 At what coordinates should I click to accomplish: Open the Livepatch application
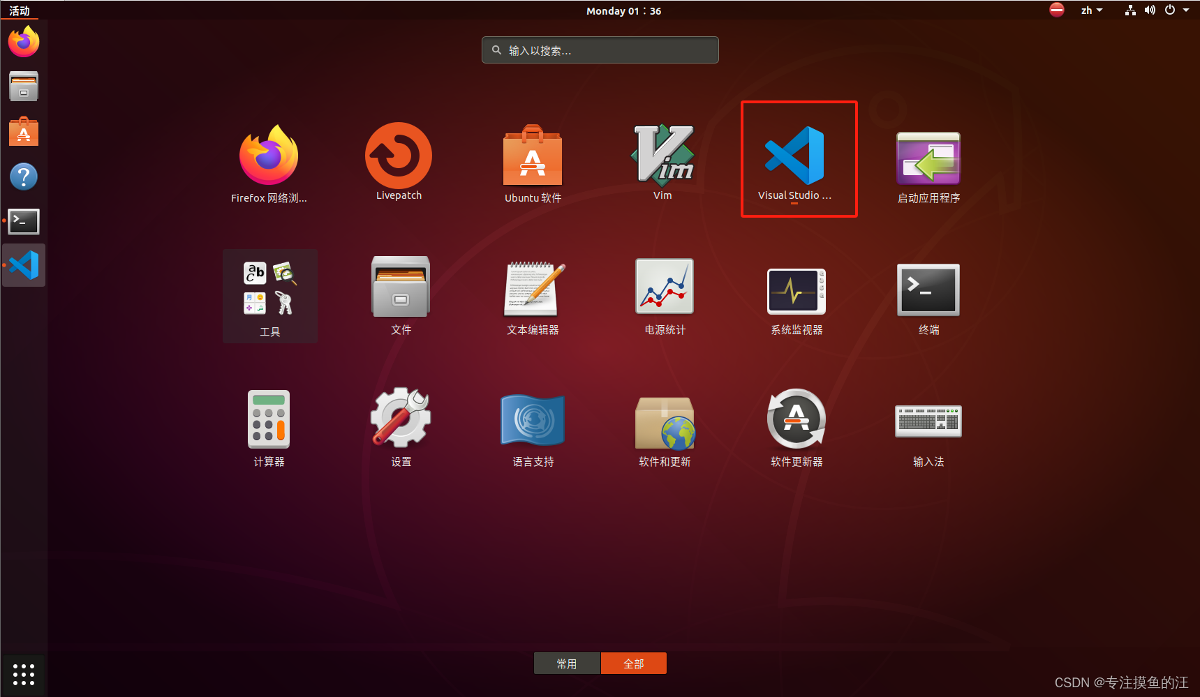tap(399, 157)
